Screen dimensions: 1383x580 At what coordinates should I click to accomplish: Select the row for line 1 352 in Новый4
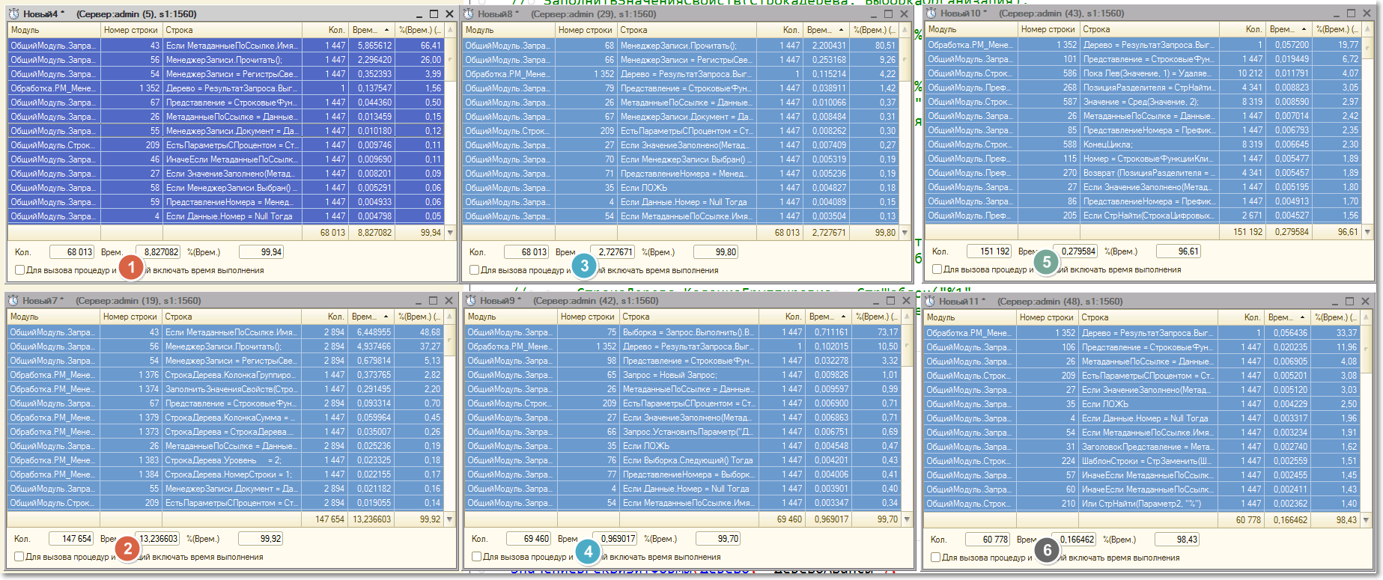point(225,88)
